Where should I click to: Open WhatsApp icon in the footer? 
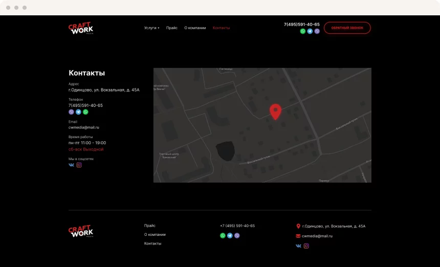tap(223, 236)
